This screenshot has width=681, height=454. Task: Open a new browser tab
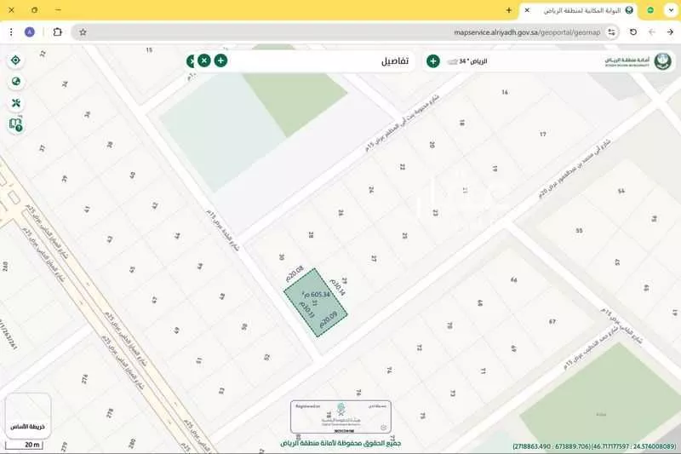(509, 10)
